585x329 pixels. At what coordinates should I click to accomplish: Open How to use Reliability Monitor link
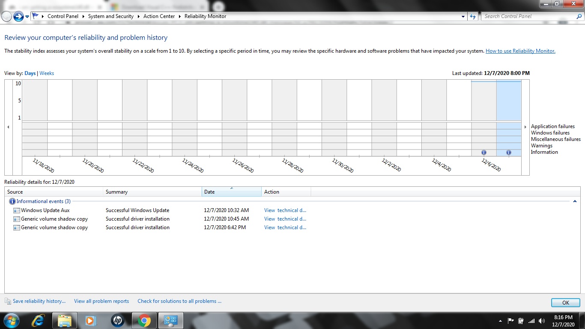pos(520,51)
